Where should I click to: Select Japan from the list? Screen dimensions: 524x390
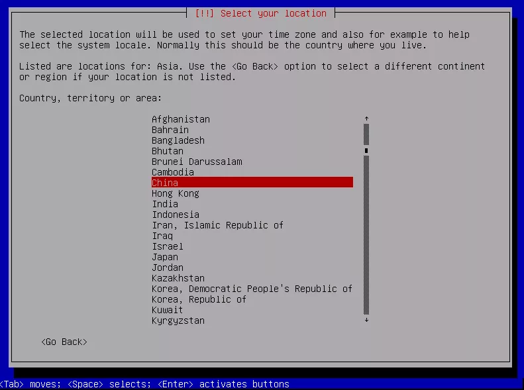click(165, 257)
